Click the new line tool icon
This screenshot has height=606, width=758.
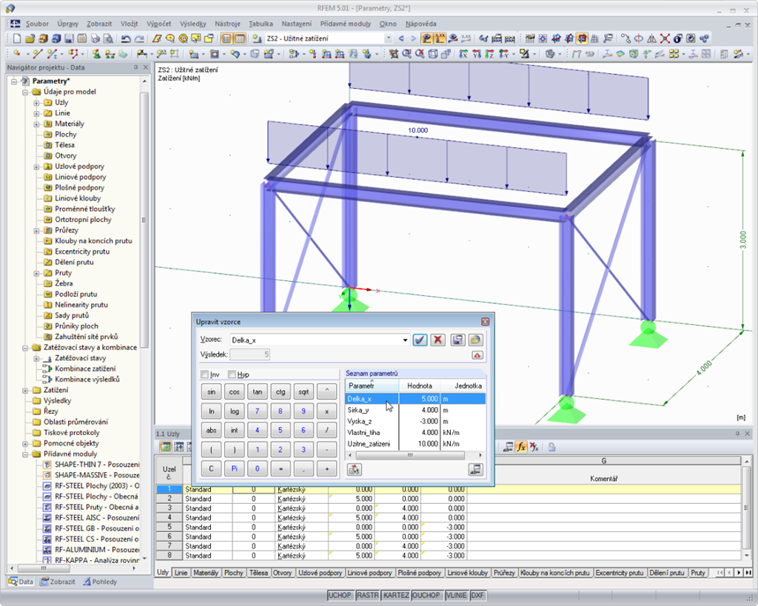coord(38,54)
